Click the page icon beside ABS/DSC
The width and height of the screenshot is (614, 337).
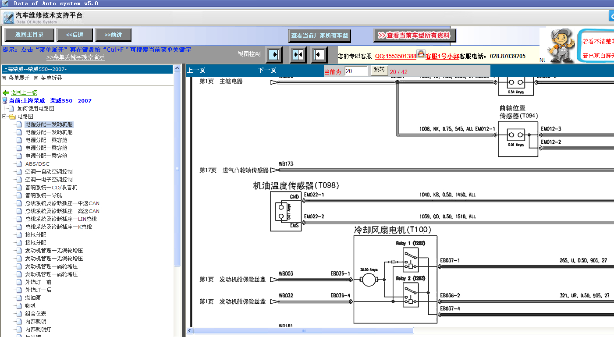[19, 164]
